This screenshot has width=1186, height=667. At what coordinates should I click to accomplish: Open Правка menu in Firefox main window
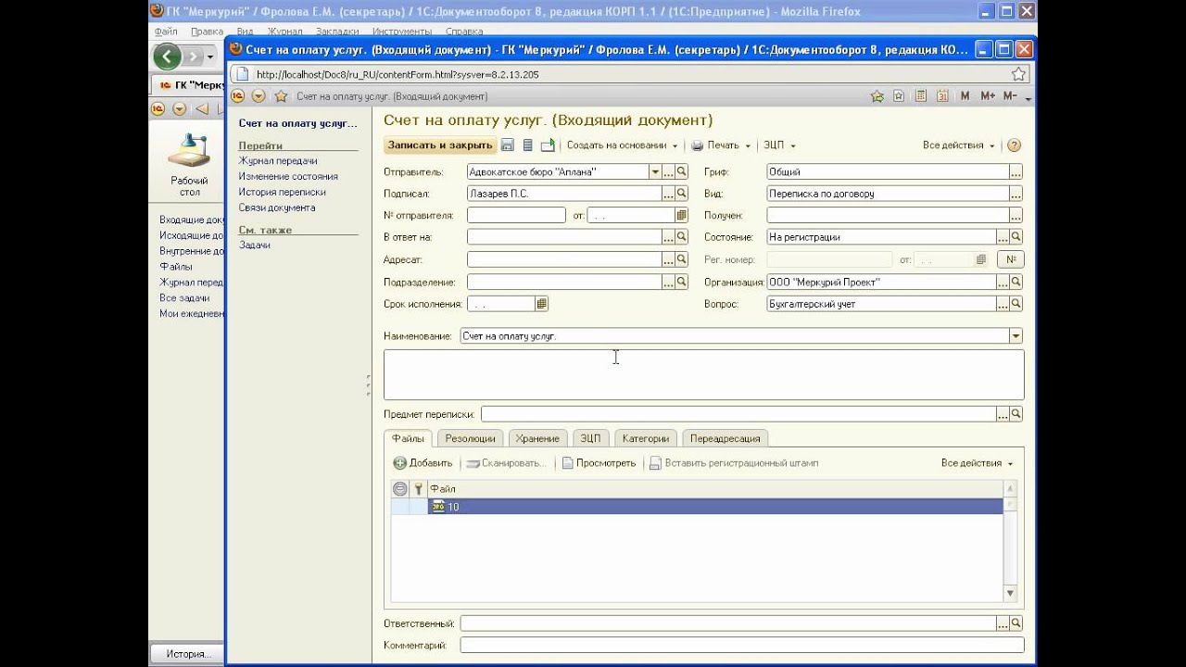pyautogui.click(x=207, y=31)
